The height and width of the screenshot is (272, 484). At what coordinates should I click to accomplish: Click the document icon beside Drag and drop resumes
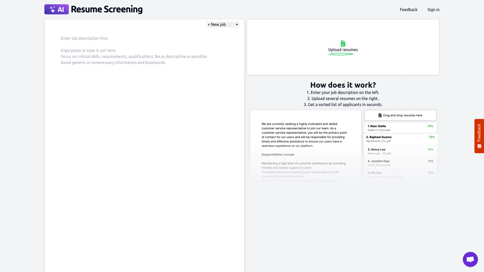point(380,115)
